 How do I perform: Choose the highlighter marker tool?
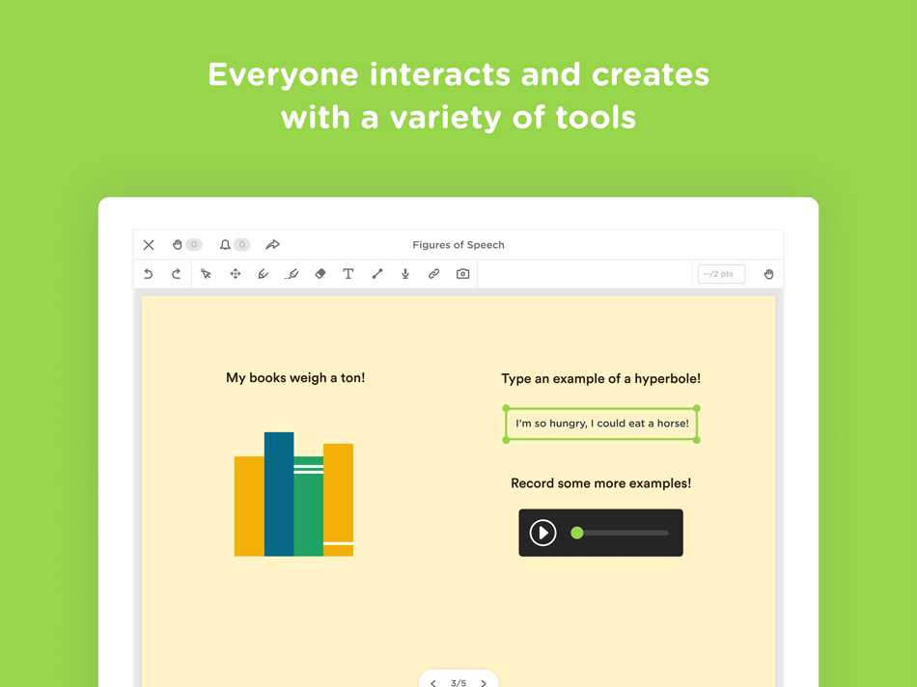[x=292, y=274]
